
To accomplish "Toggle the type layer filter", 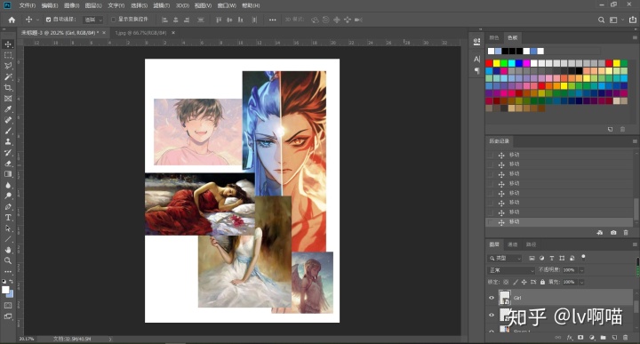I will 552,259.
